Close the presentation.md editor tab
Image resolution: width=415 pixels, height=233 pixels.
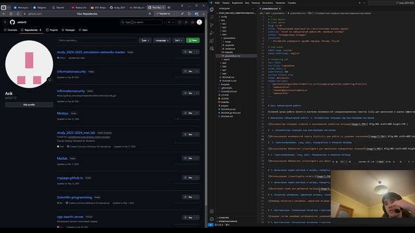coord(279,8)
